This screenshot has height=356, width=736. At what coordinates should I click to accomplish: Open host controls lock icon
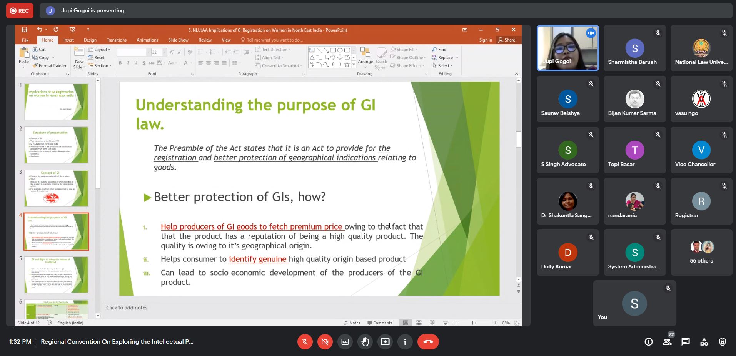tap(723, 342)
